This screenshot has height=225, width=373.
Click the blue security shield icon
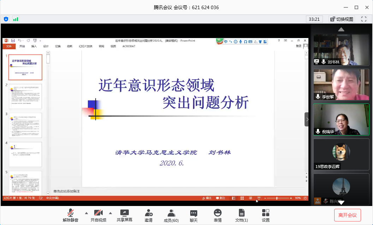(x=6, y=19)
